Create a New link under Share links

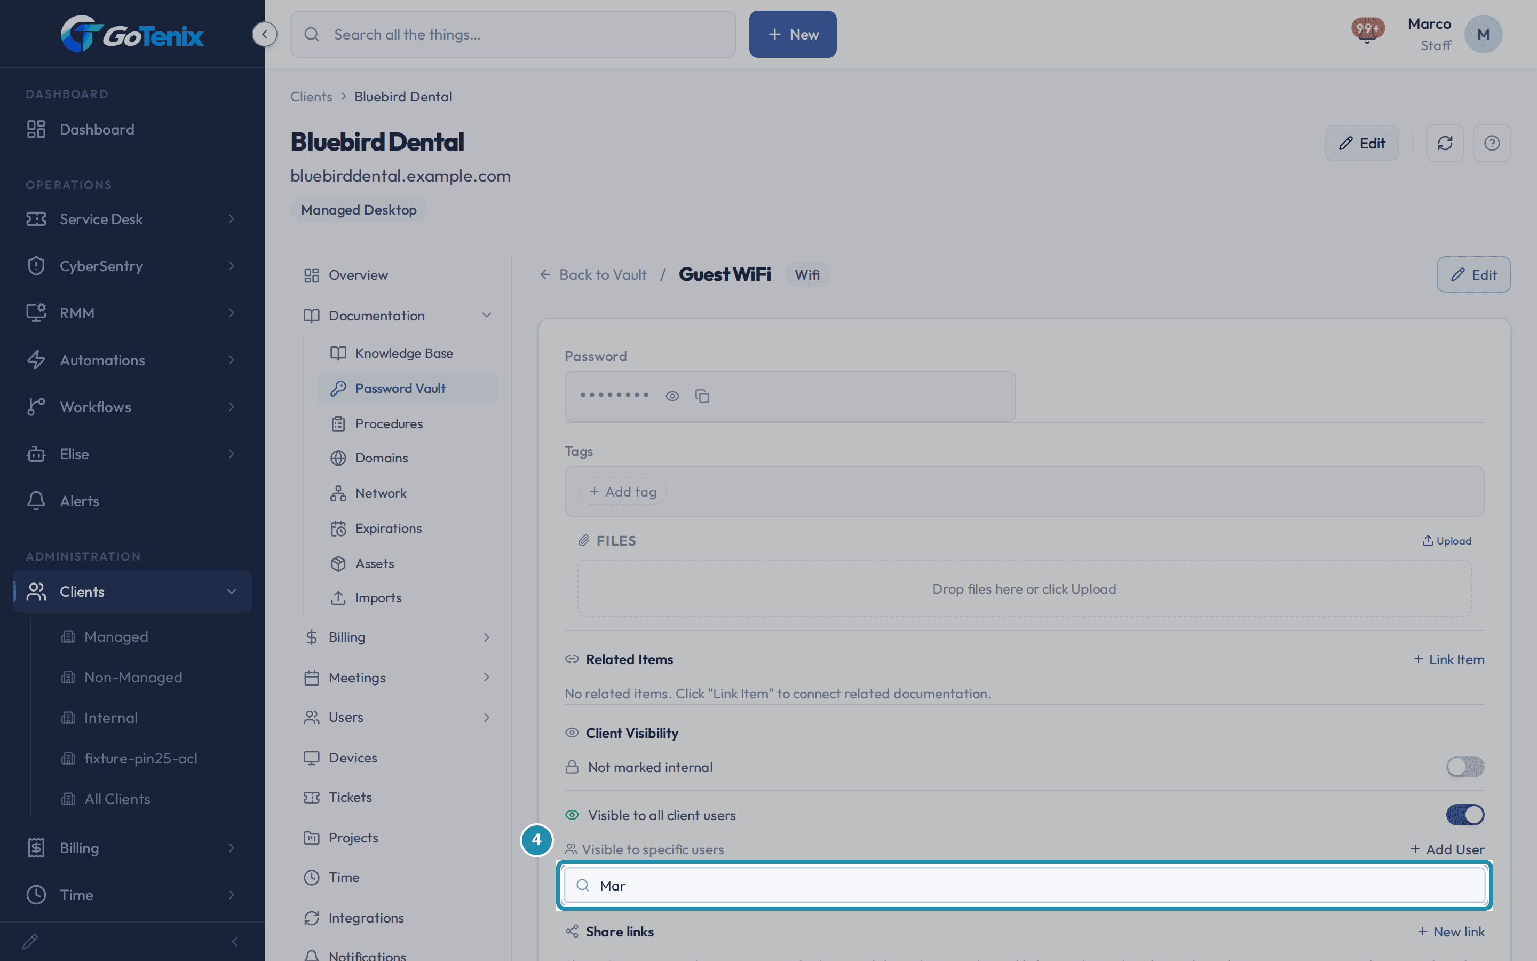pos(1451,932)
